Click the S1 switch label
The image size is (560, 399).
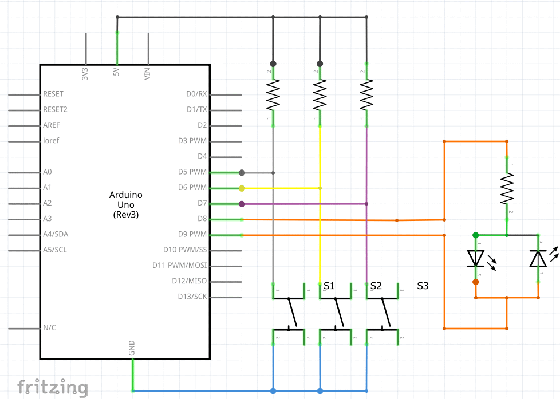coord(329,286)
